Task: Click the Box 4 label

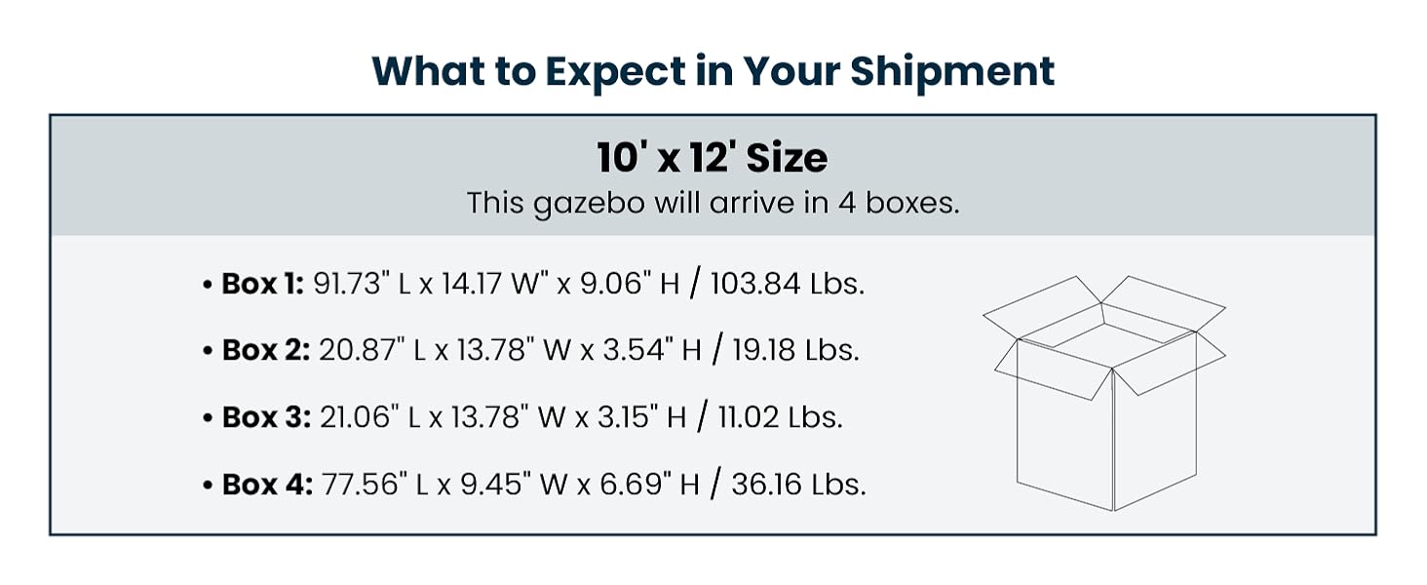Action: pos(267,484)
